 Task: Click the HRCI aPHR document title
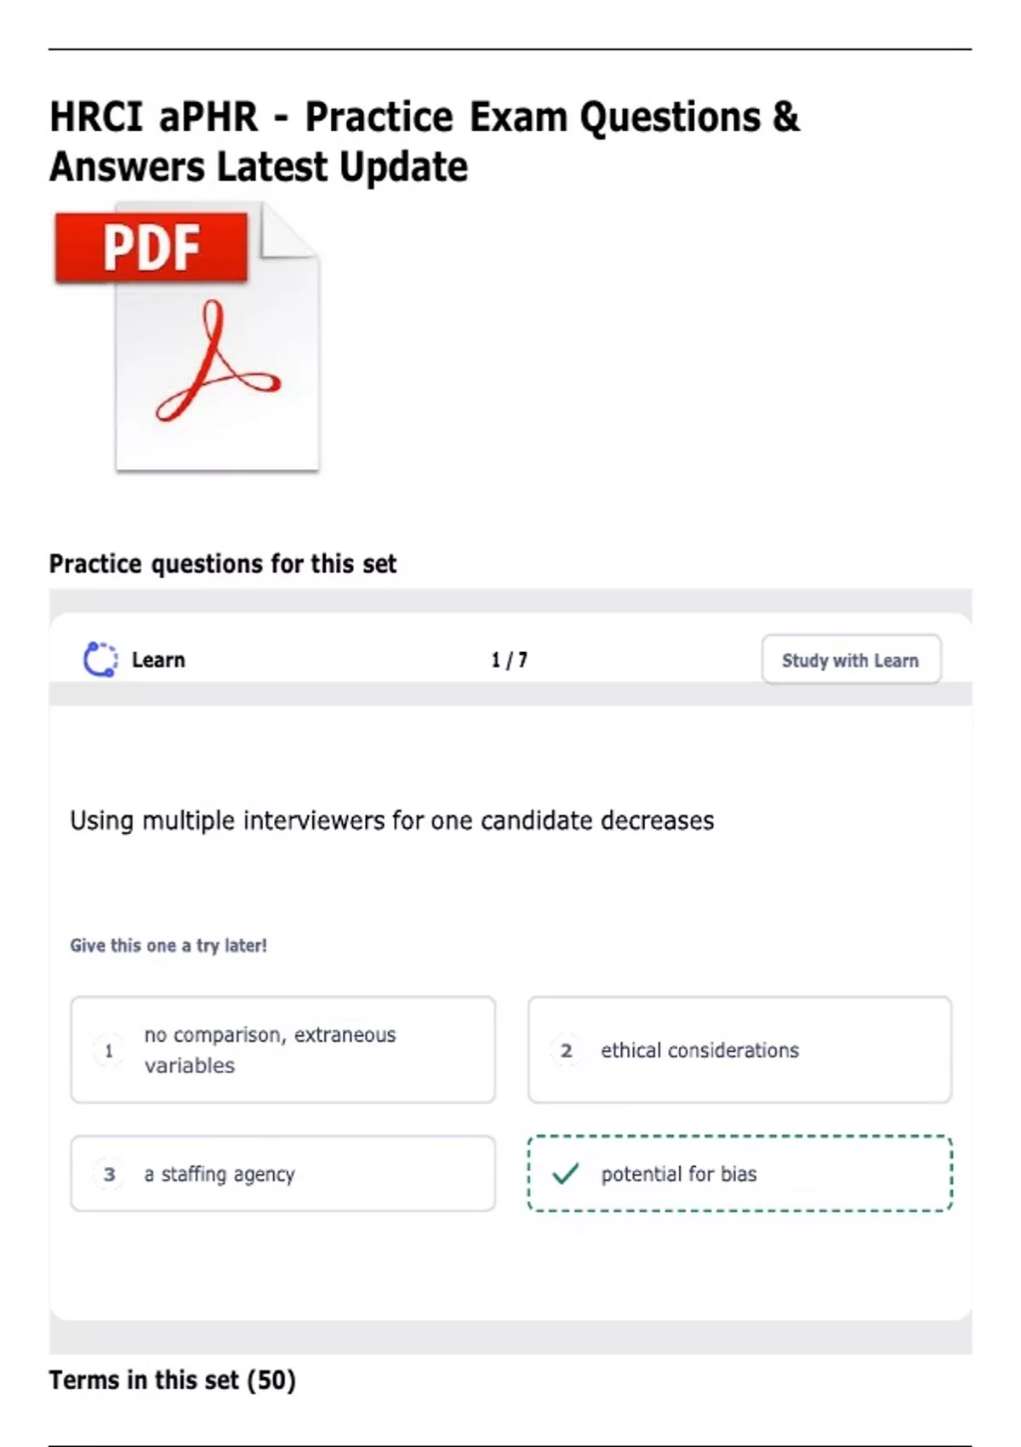pos(425,141)
